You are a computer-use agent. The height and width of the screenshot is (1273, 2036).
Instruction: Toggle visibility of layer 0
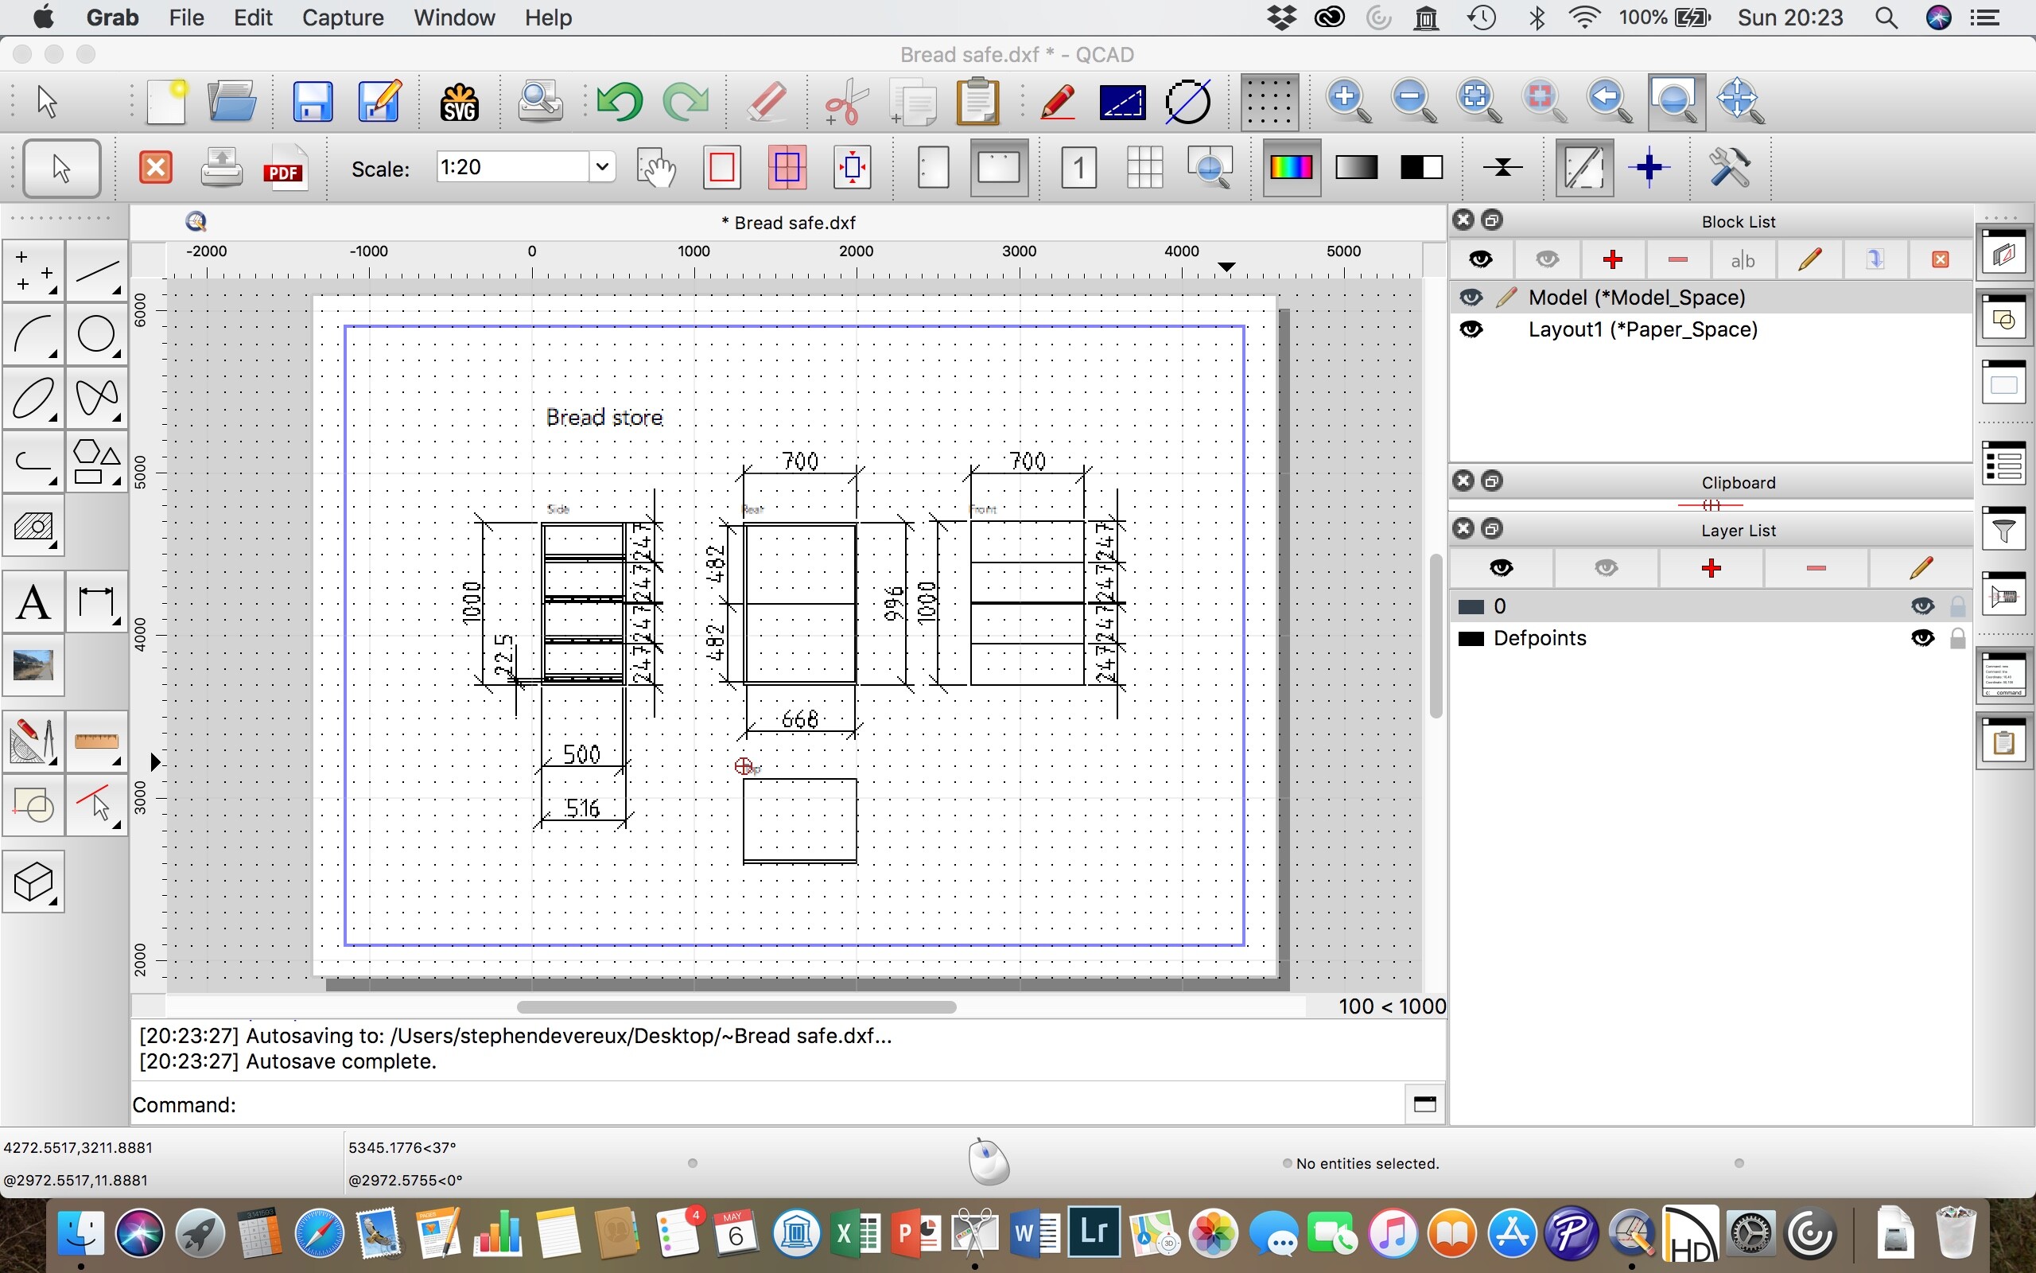pyautogui.click(x=1921, y=606)
